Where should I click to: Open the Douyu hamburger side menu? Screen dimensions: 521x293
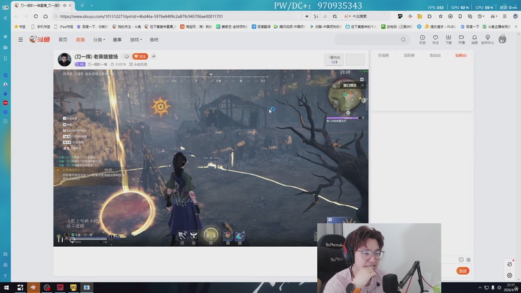tap(21, 40)
